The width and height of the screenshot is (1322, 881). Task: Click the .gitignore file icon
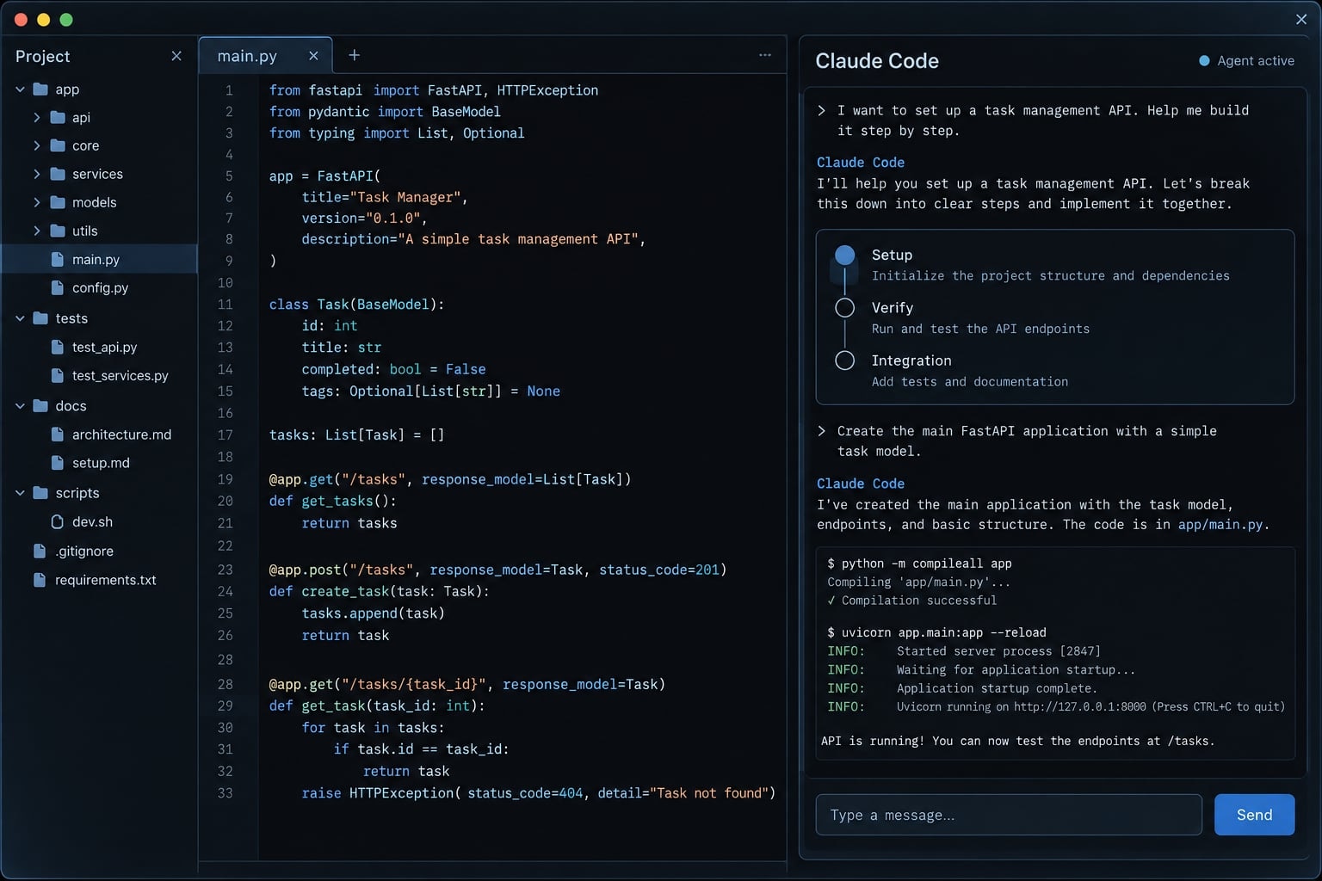(40, 551)
